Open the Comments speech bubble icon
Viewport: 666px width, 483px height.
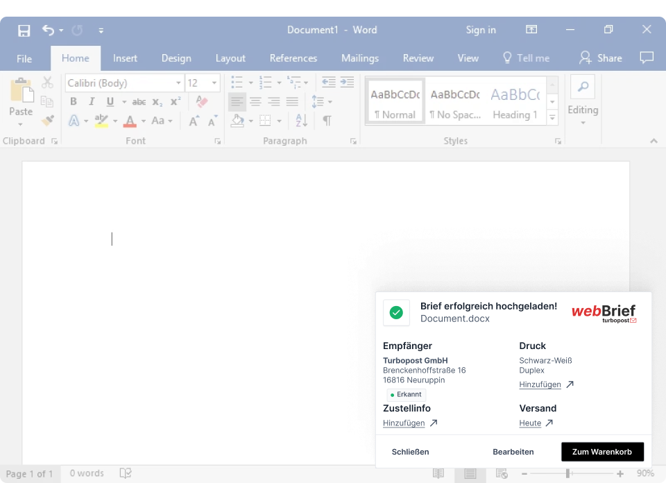tap(647, 57)
